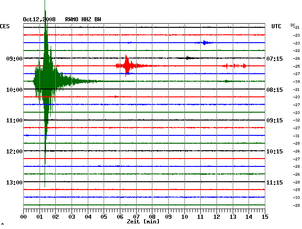The image size is (302, 229).
Task: Click the DC value "-33"
Action: point(296,197)
